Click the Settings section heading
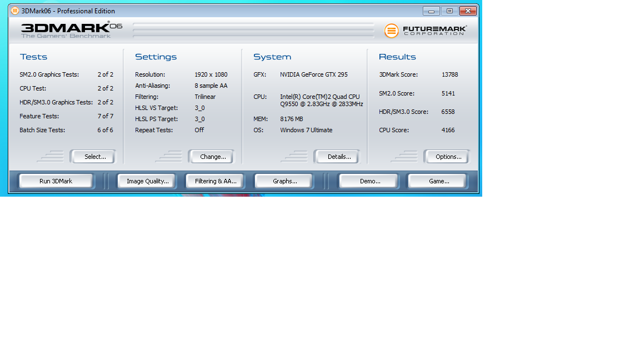This screenshot has width=640, height=360. pyautogui.click(x=156, y=57)
